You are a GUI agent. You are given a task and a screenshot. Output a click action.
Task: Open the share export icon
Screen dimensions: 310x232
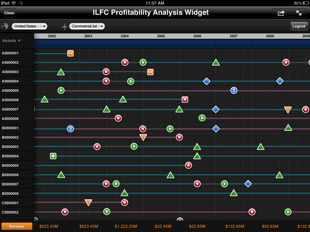(x=281, y=13)
